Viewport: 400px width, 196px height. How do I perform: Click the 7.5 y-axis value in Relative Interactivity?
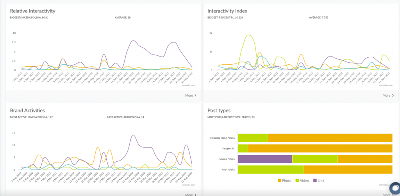pos(14,42)
